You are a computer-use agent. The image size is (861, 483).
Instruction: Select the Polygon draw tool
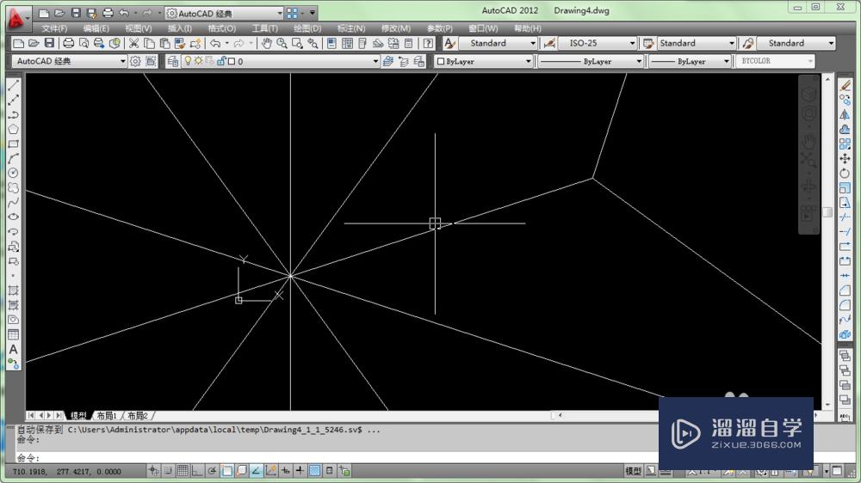(13, 130)
